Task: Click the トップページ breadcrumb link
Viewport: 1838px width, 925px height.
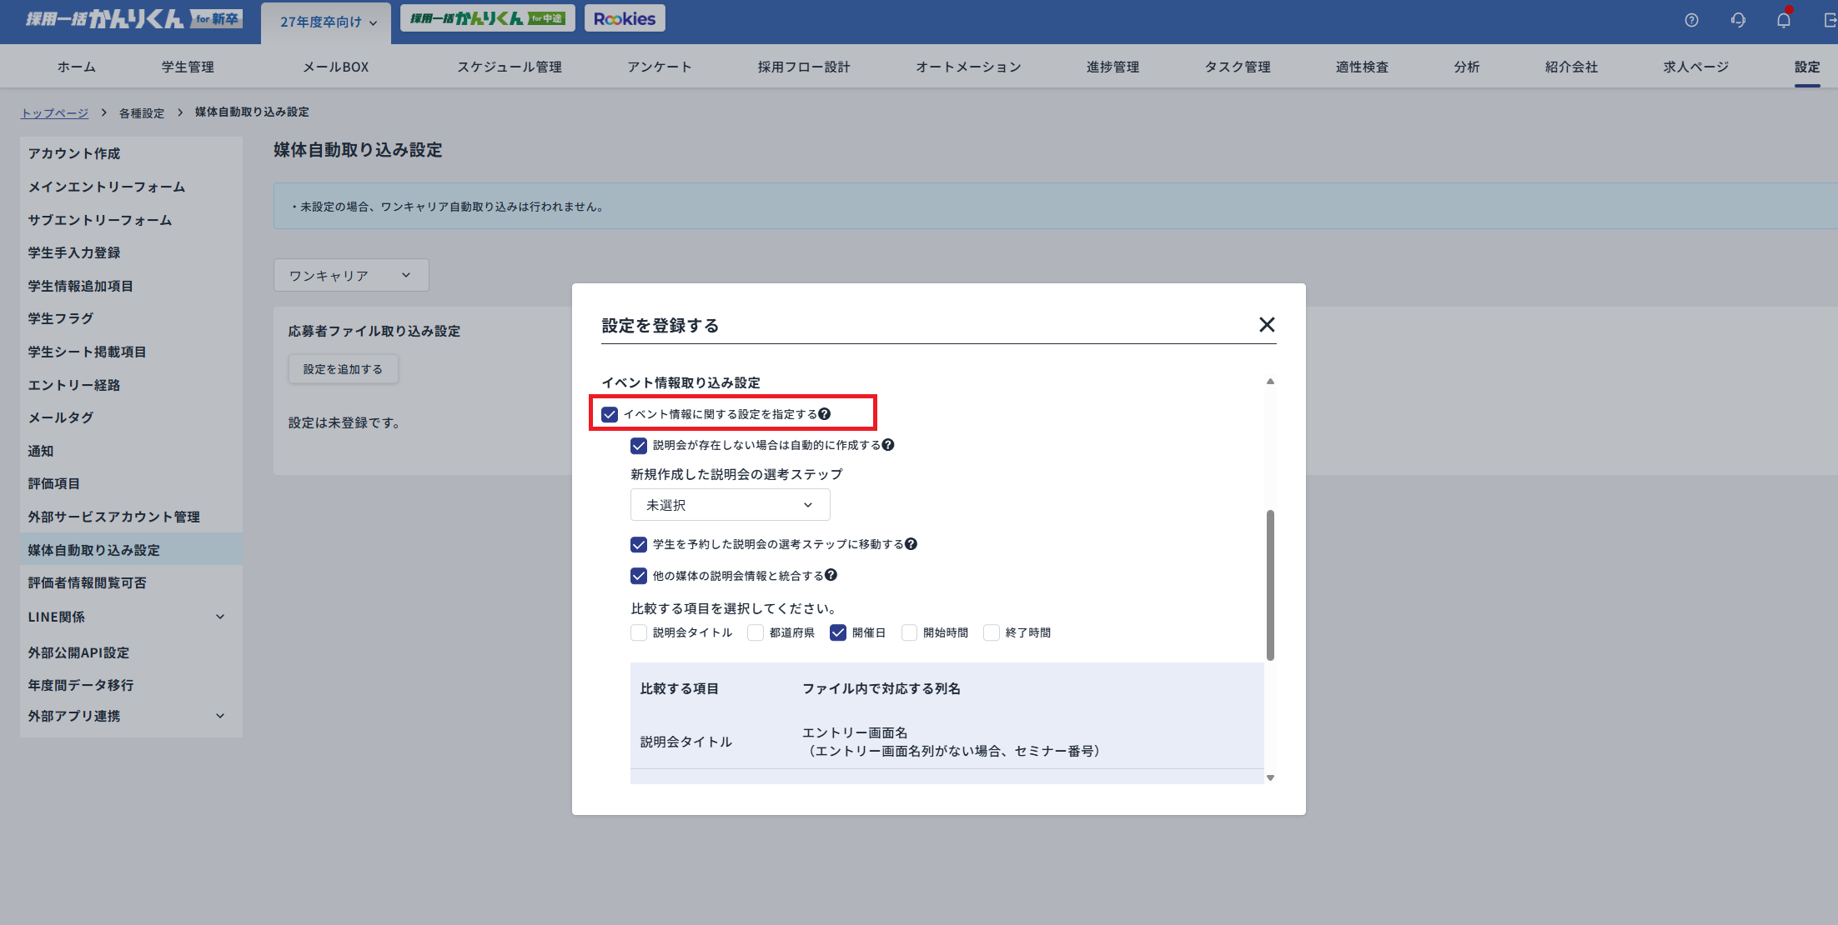Action: [55, 112]
